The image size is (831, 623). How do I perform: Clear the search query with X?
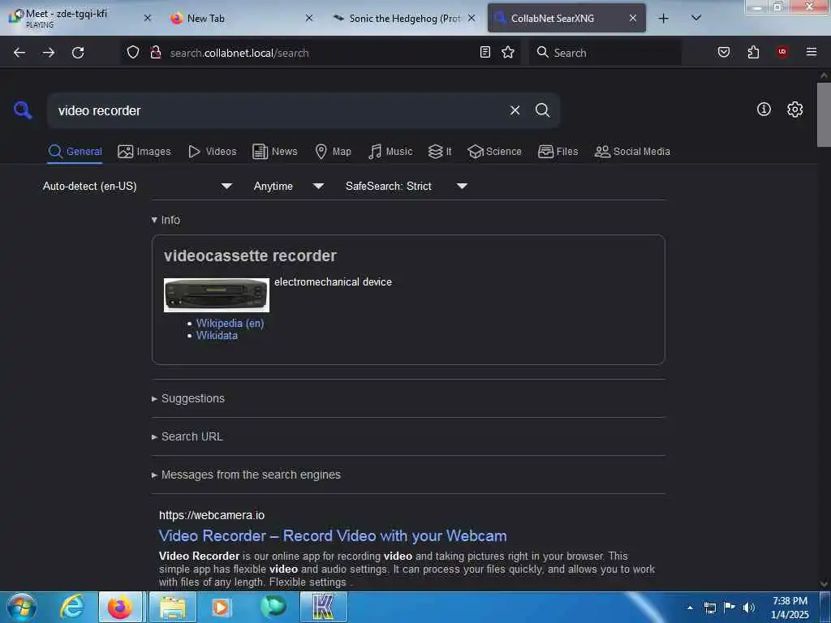[x=515, y=110]
